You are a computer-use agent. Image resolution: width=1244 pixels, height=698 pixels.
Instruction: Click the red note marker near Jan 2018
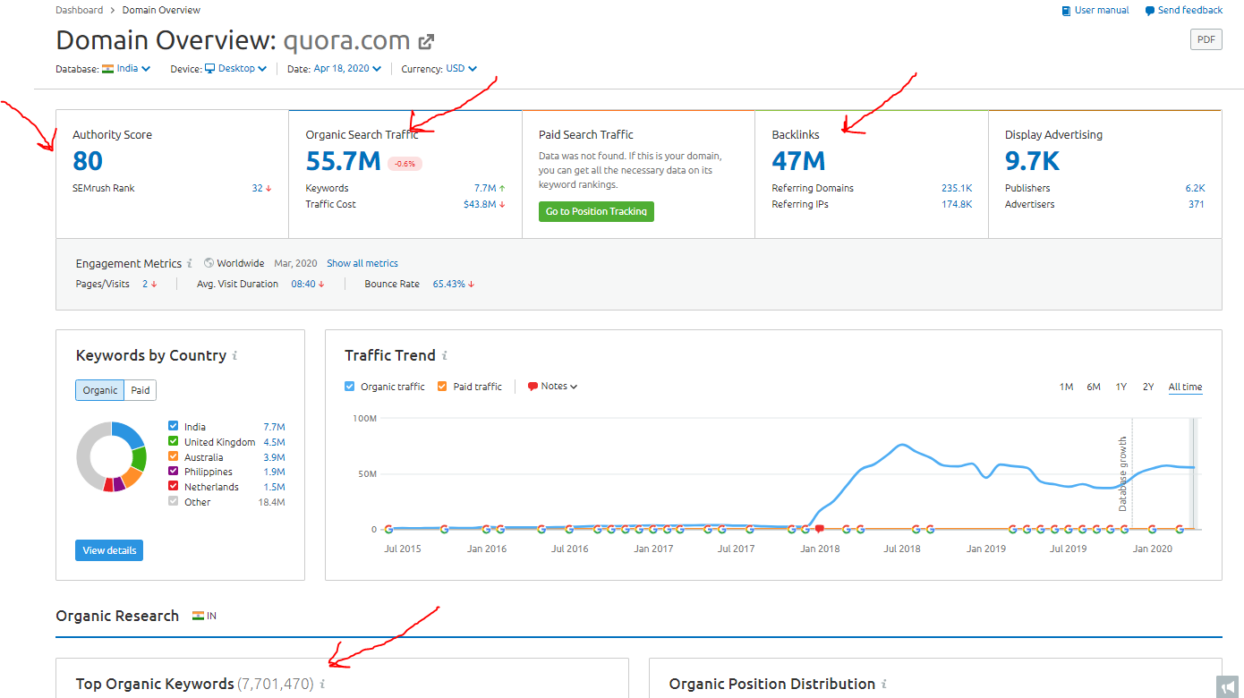[819, 529]
